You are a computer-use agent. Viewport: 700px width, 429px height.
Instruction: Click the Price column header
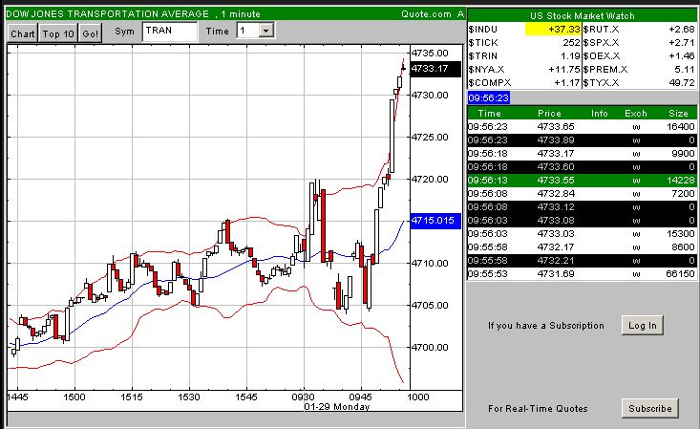click(x=549, y=114)
